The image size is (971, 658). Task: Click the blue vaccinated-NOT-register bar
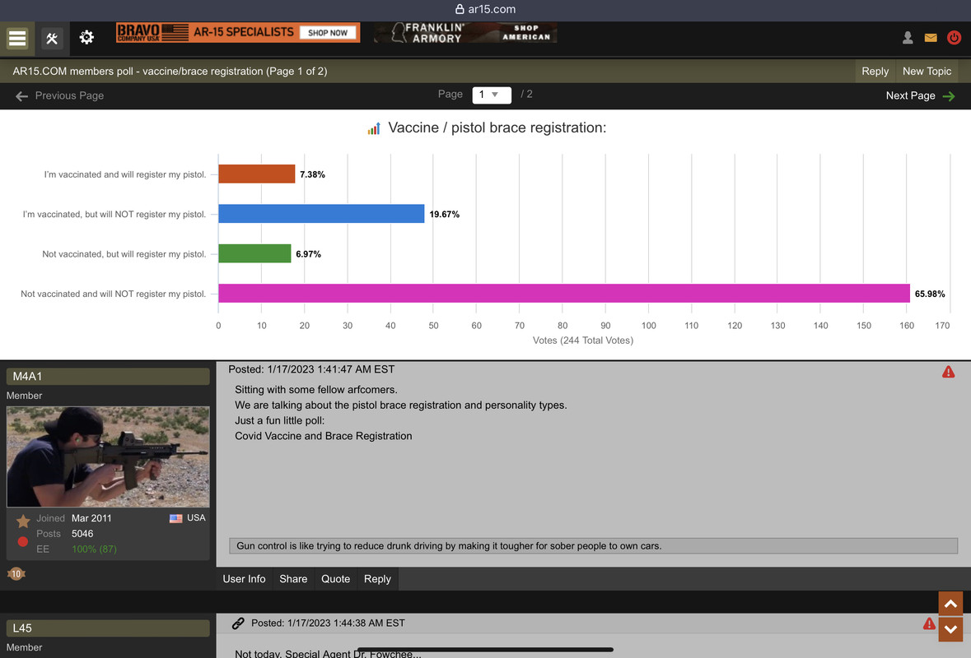321,213
